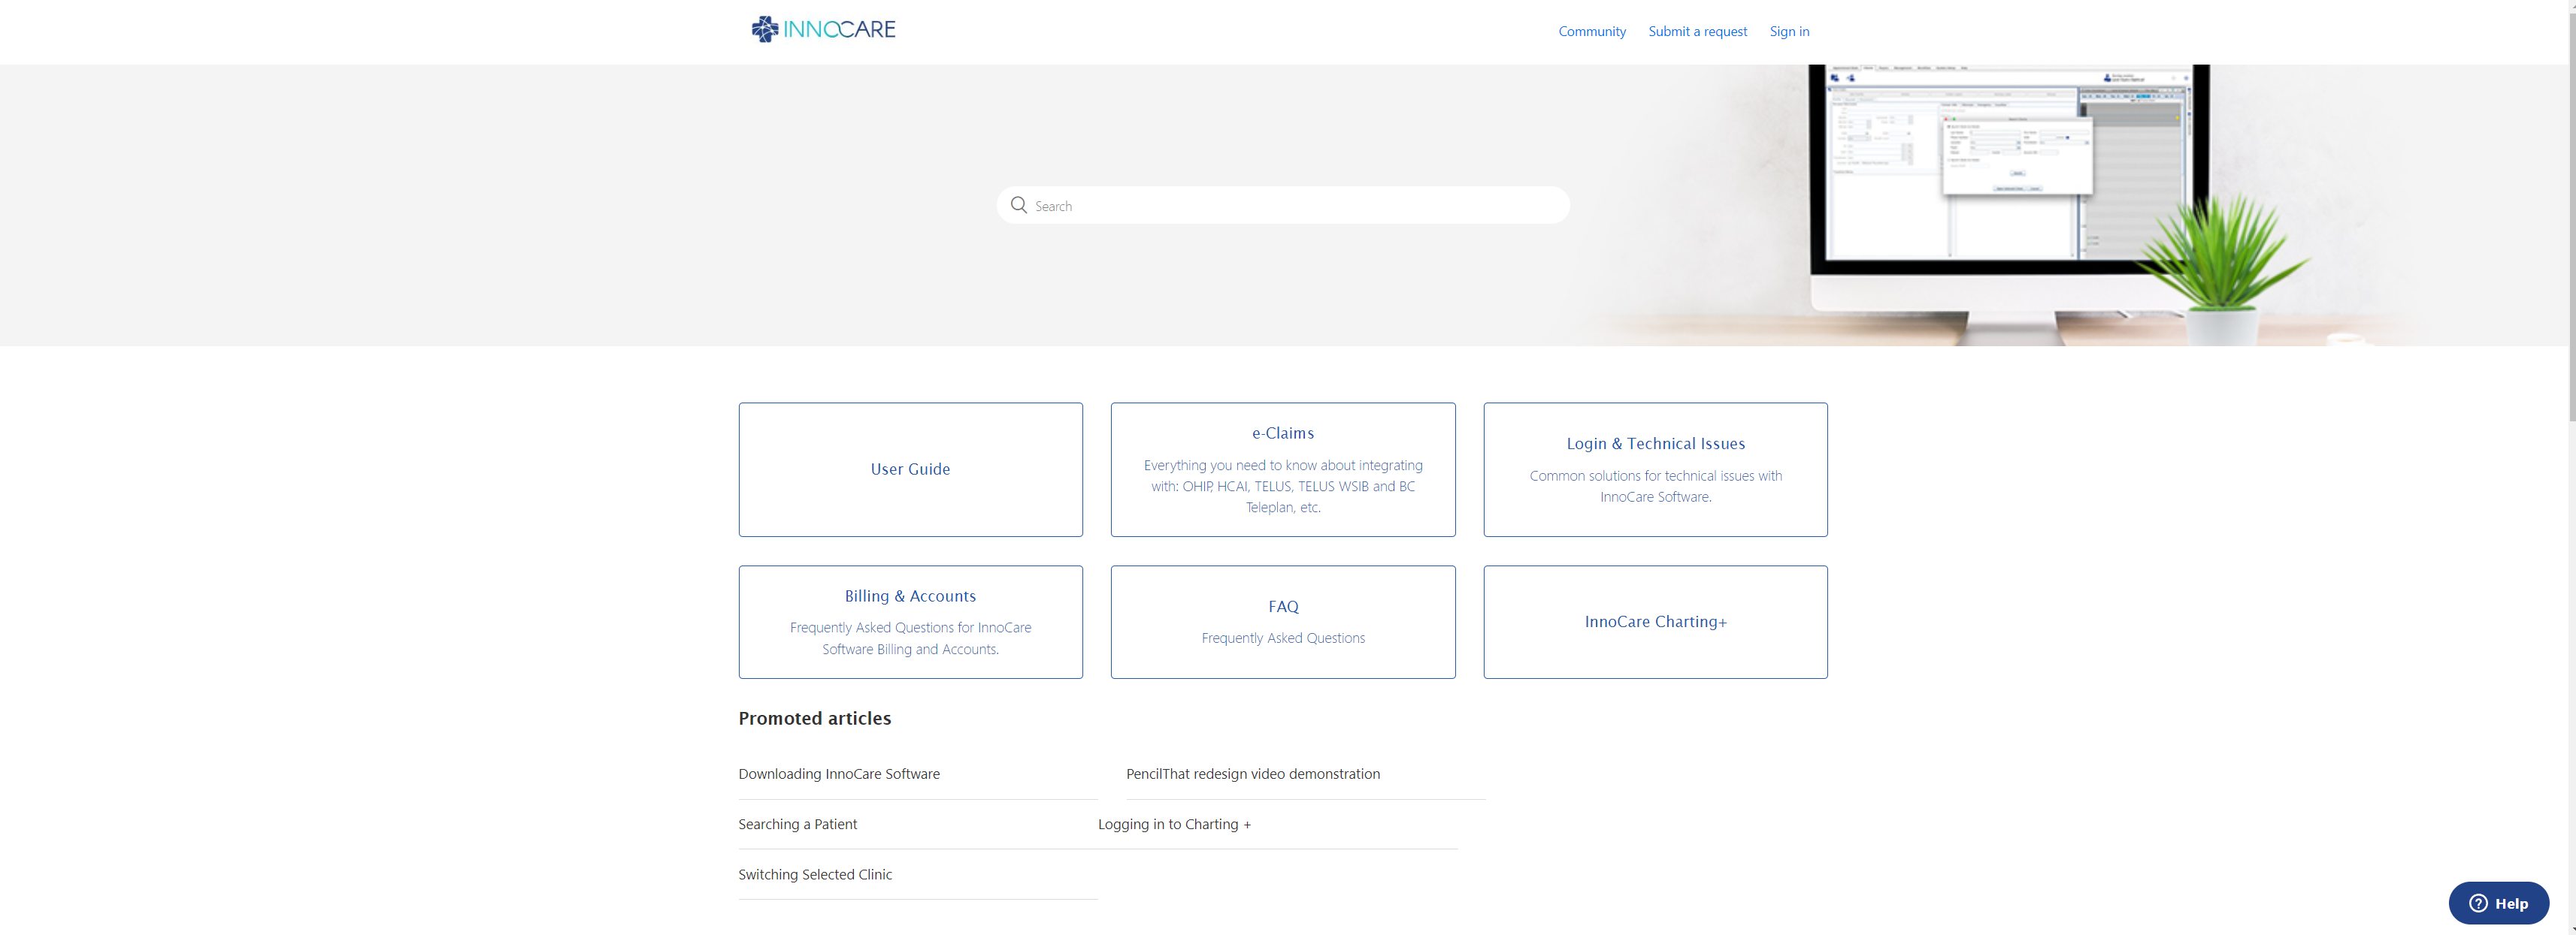Click the 'Frequently Asked Questions' FAQ description

coord(1282,638)
